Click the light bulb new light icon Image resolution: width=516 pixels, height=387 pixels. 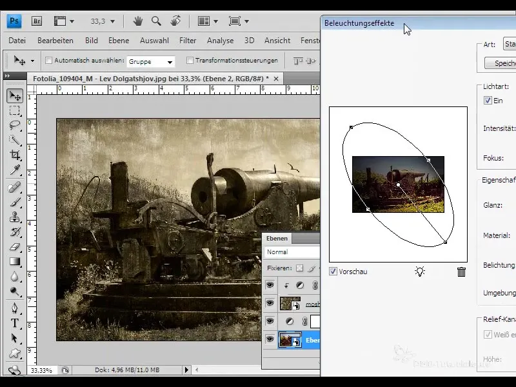pyautogui.click(x=420, y=272)
